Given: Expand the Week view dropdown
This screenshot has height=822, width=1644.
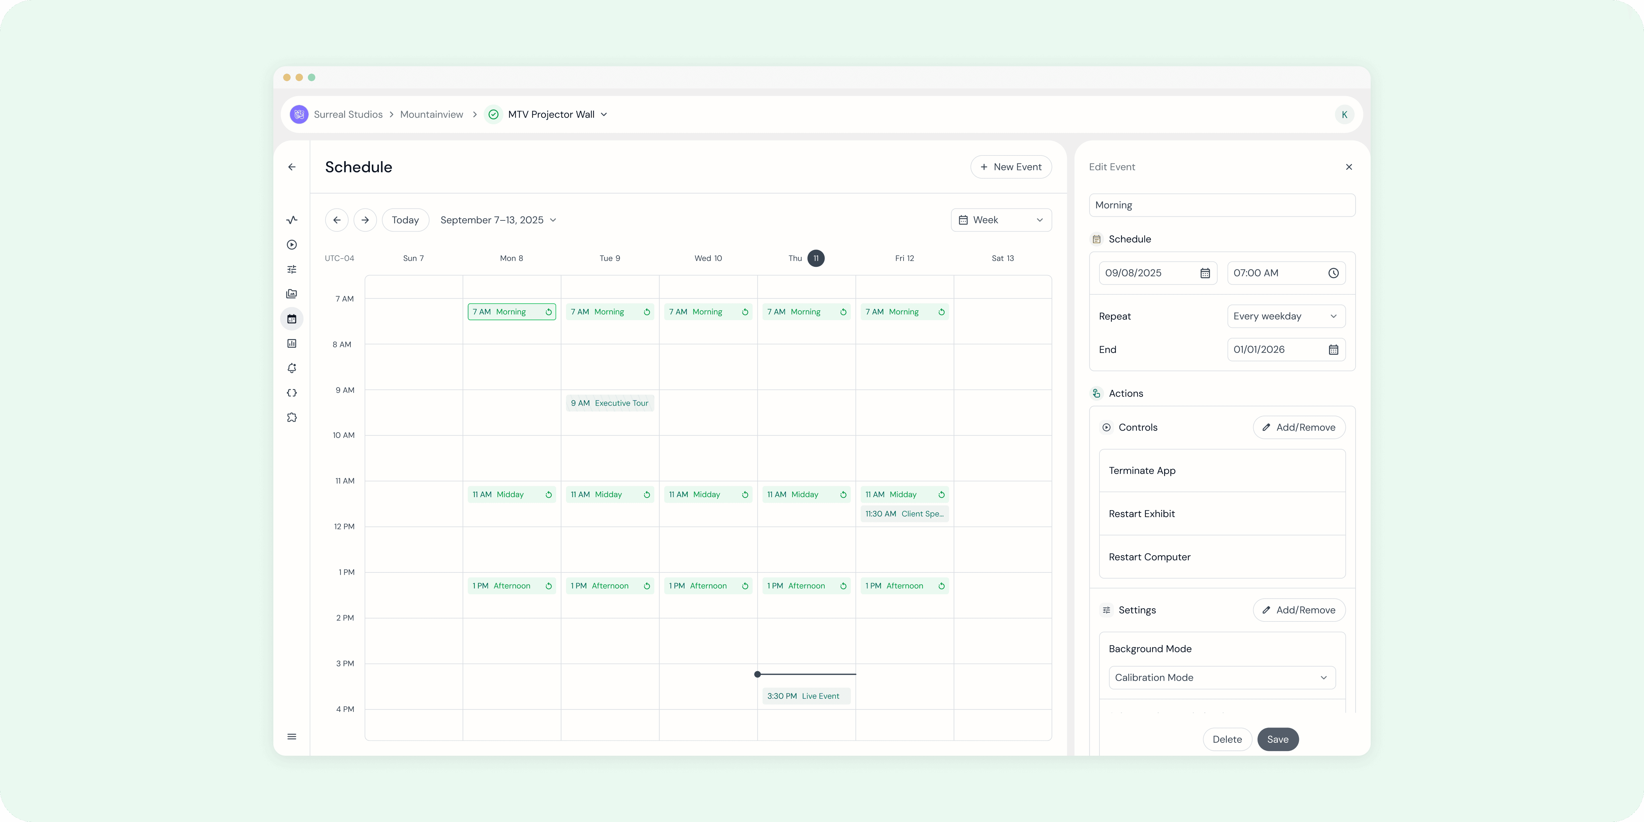Looking at the screenshot, I should (x=1001, y=220).
